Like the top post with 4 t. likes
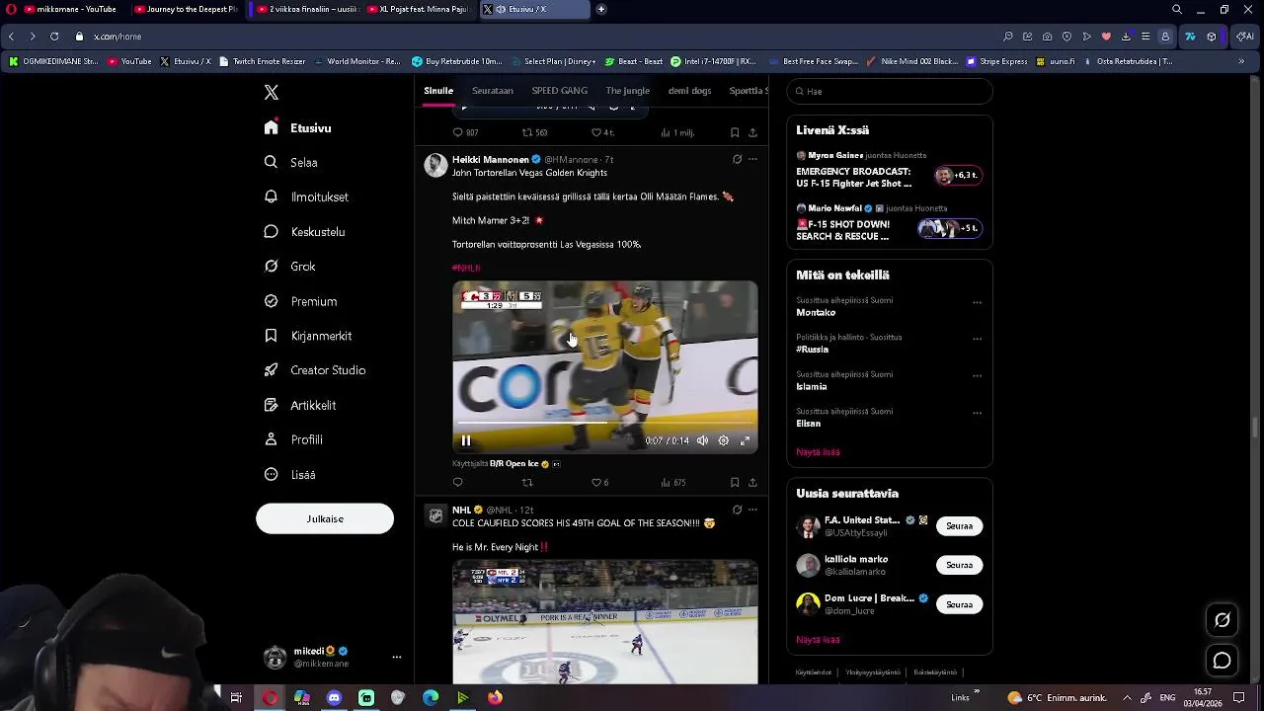 pos(602,132)
